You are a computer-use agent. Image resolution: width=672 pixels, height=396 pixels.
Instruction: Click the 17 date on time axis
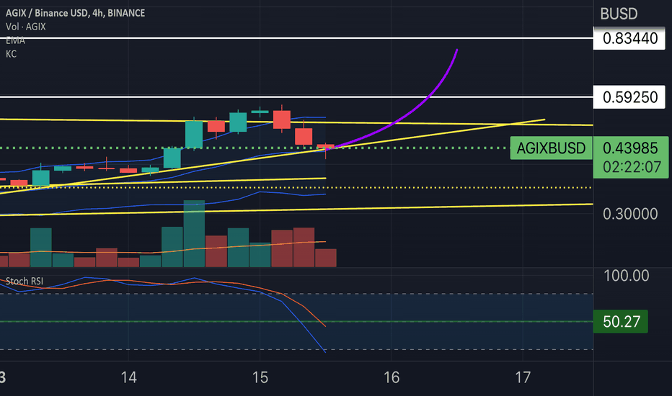tap(523, 377)
